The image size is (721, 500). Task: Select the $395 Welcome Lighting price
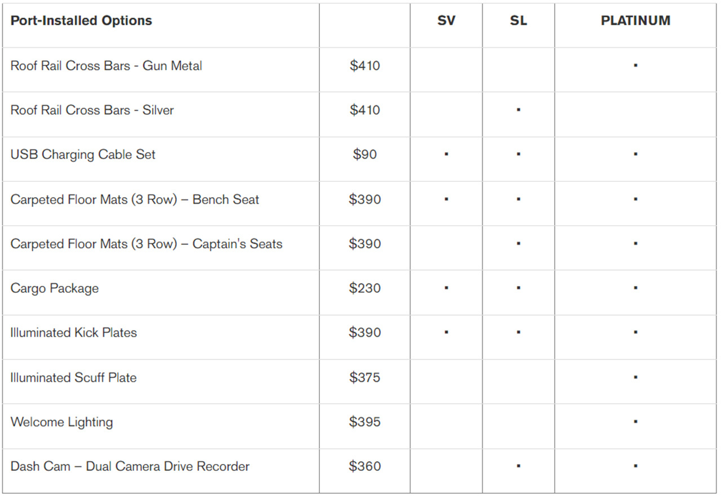(364, 422)
